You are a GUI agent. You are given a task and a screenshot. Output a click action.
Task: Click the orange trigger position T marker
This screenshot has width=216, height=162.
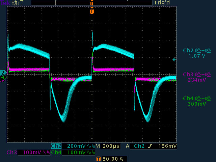pyautogui.click(x=92, y=11)
